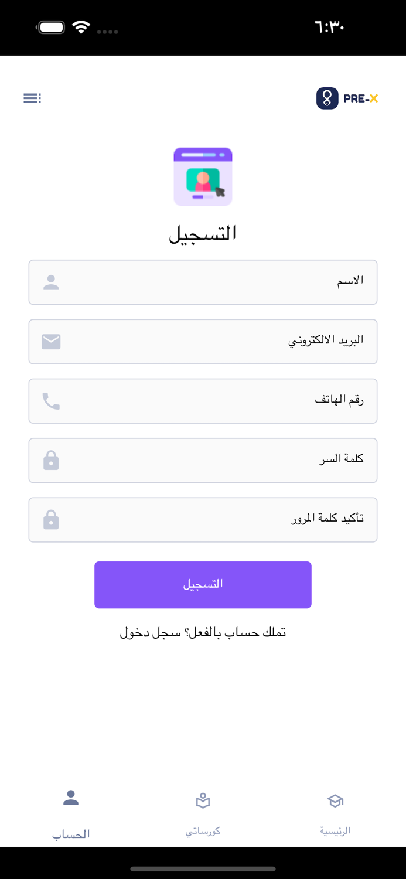Screen dimensions: 406x879
Task: Switch to the كورساتي courses tab
Action: (x=203, y=813)
